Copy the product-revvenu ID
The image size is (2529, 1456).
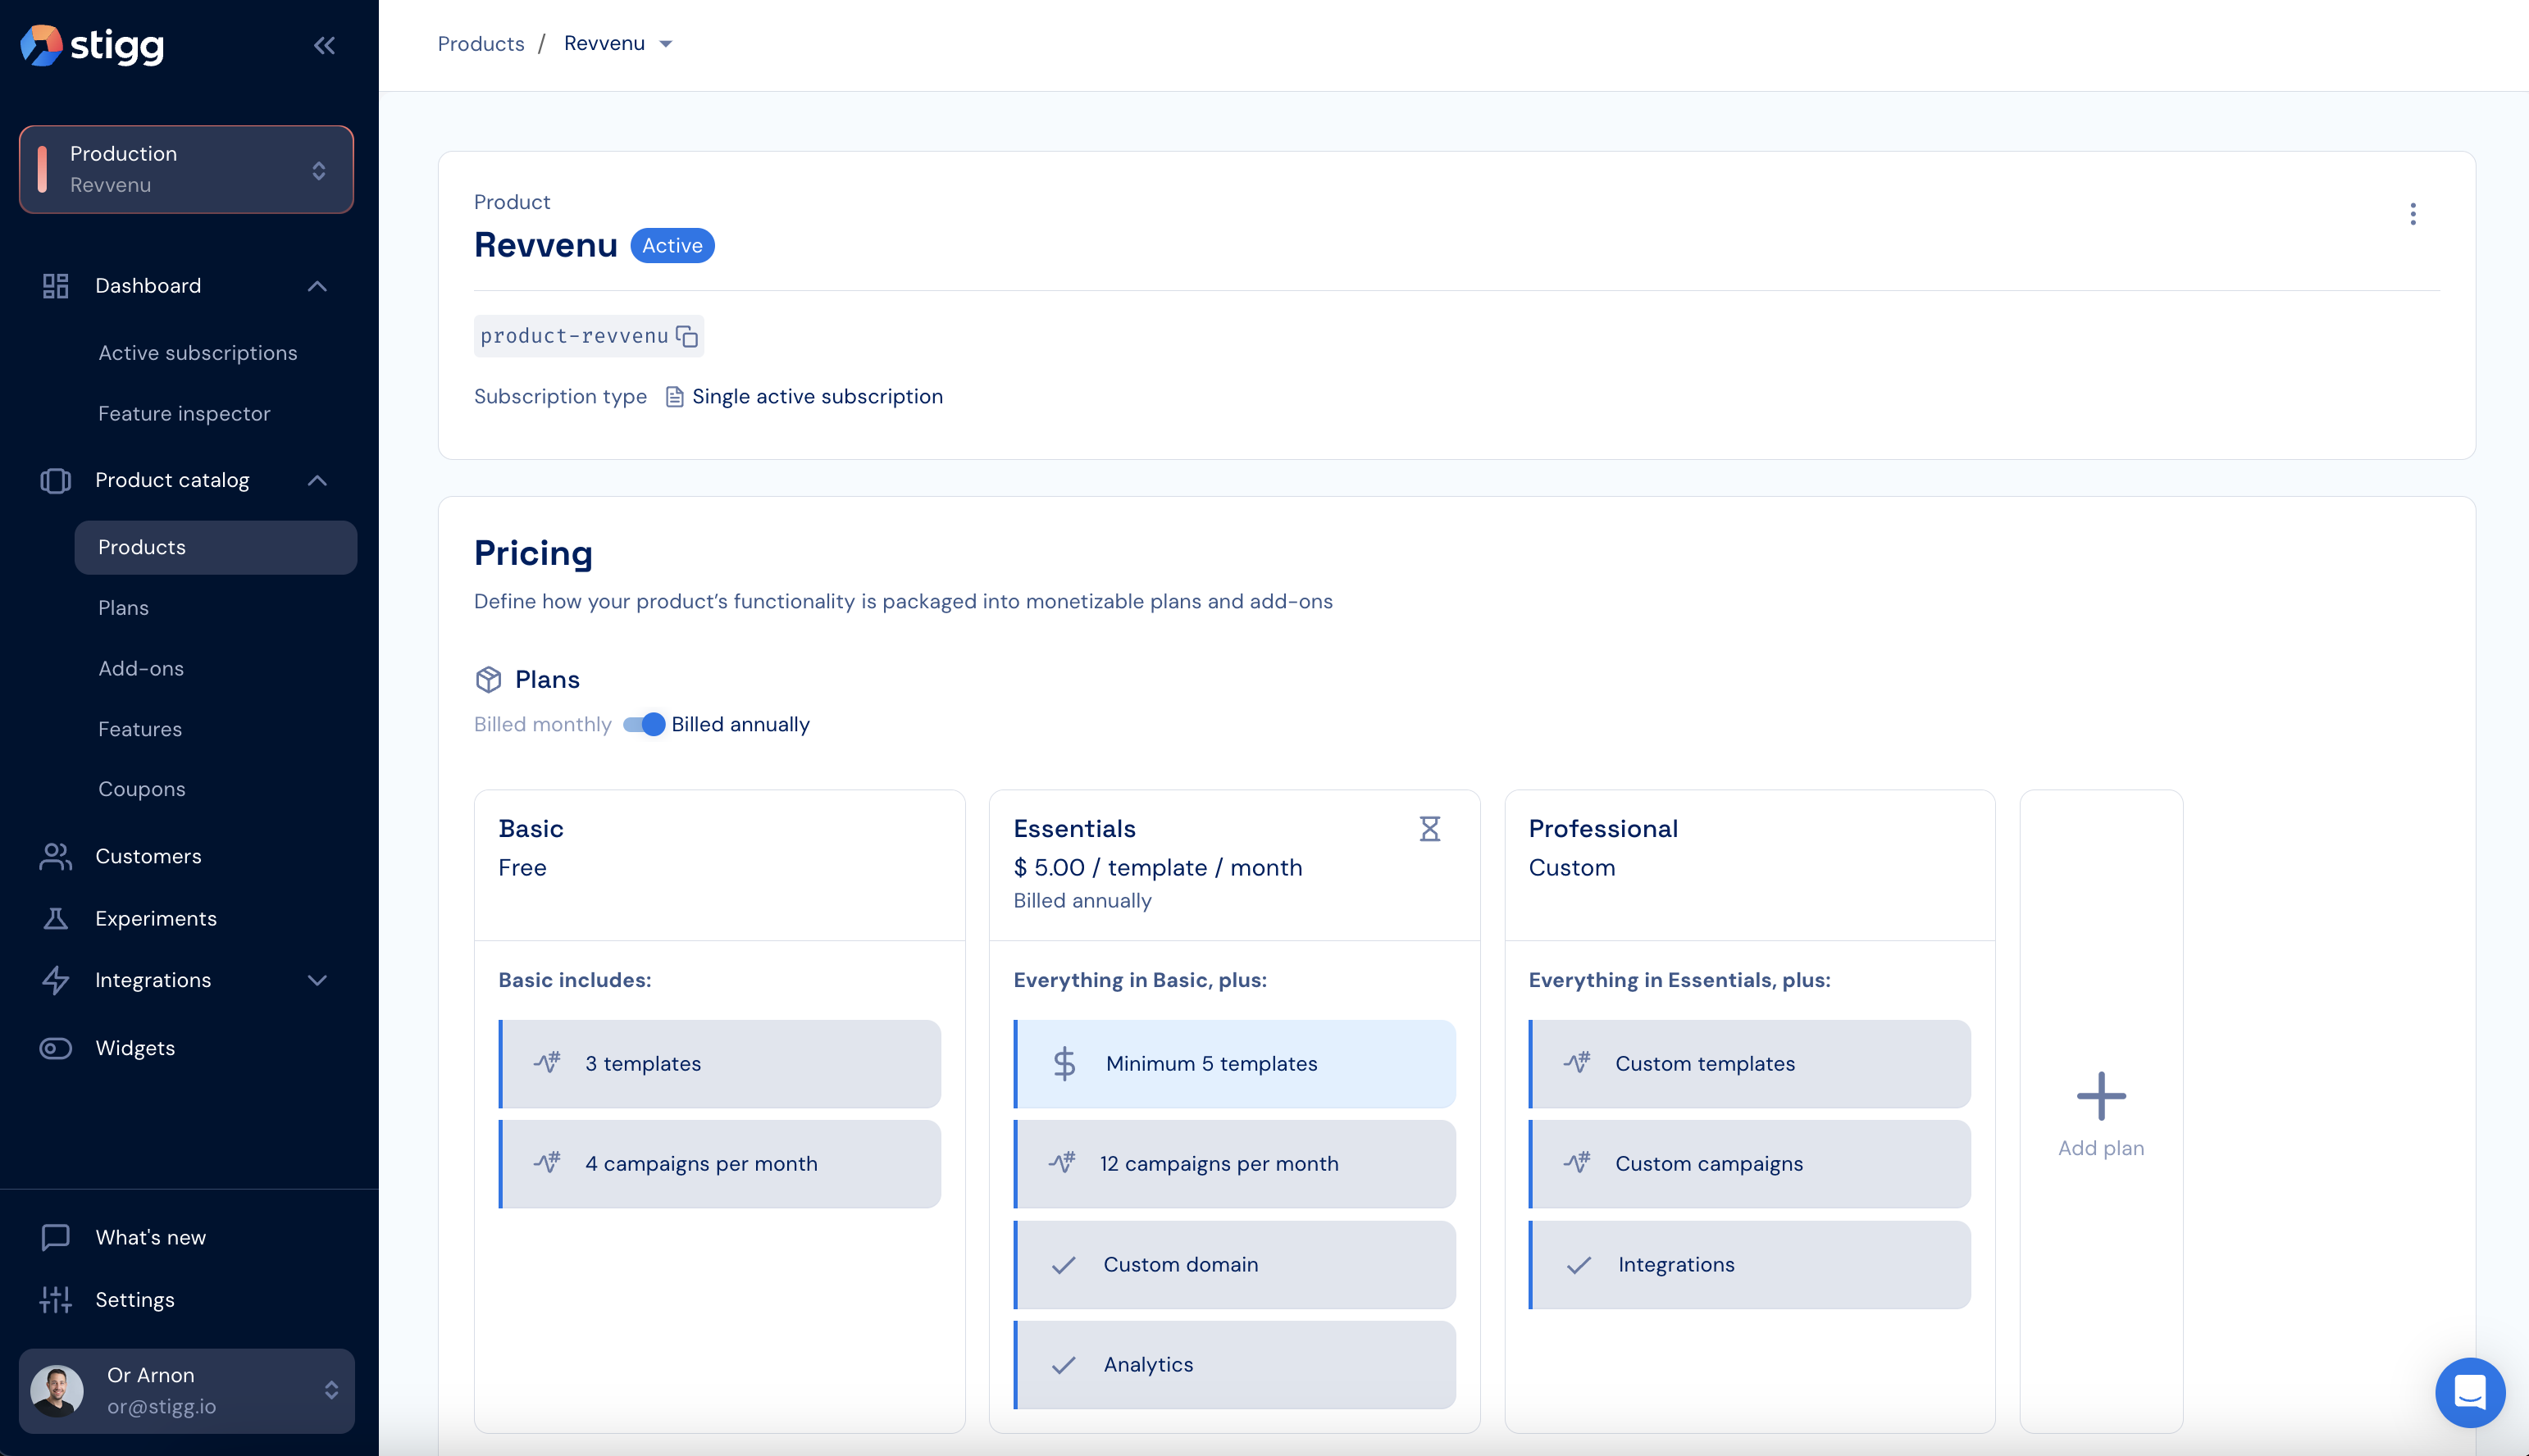click(x=687, y=336)
